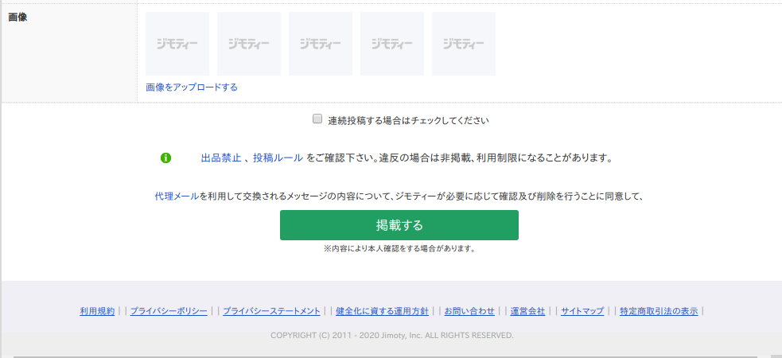Click the 画像をアップロードする link

pos(191,87)
